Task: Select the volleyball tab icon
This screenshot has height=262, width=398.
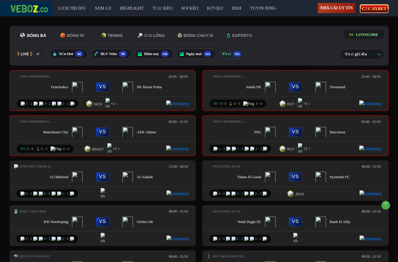Action: [x=180, y=35]
